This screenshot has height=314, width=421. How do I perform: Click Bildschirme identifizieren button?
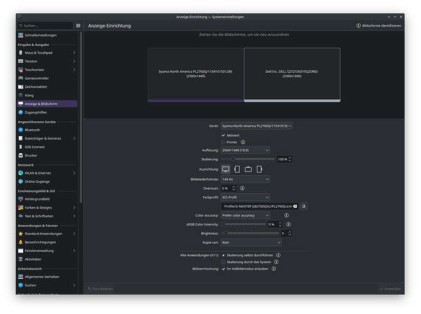(x=378, y=26)
